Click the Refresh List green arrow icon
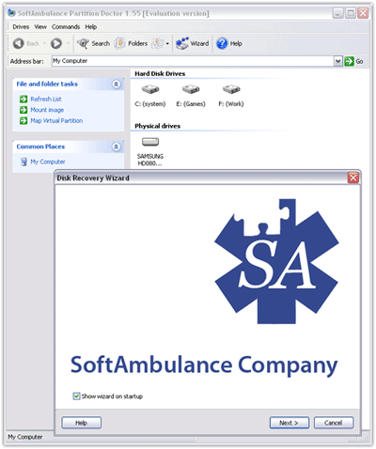The width and height of the screenshot is (376, 449). click(23, 100)
